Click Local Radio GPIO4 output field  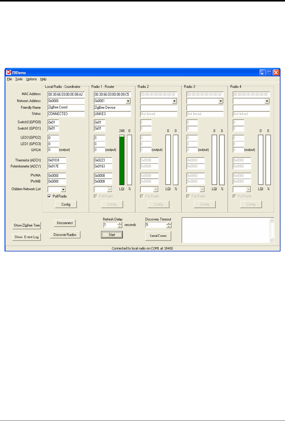[x=53, y=150]
